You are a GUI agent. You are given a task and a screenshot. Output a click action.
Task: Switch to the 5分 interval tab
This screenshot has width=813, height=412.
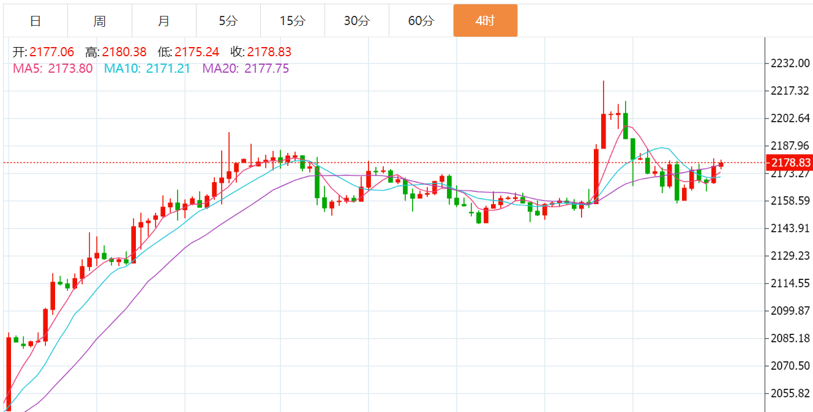click(x=228, y=21)
